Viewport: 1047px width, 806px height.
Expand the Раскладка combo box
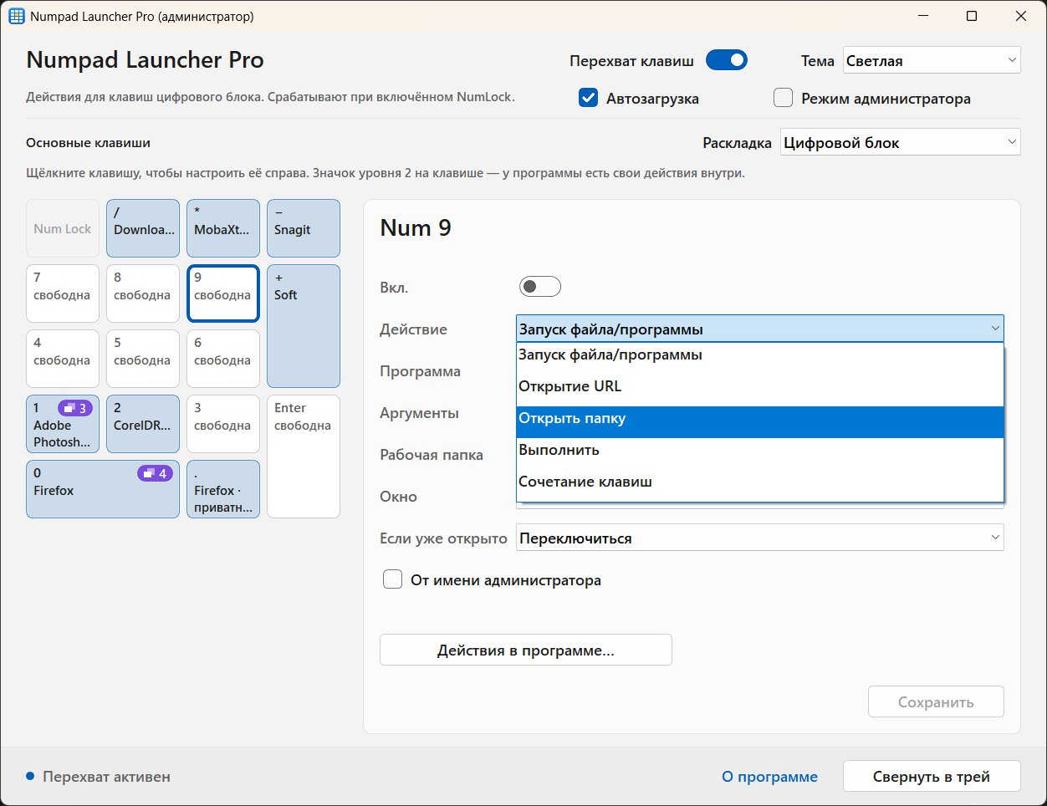coord(901,142)
